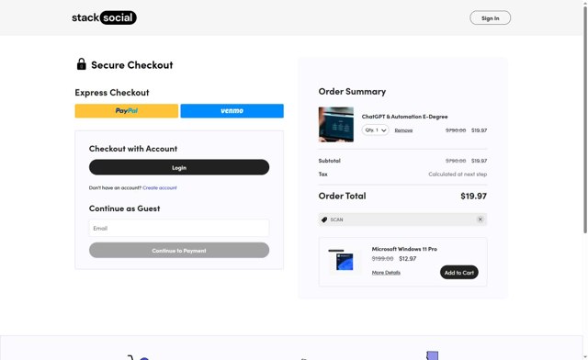Pay with the PayPal express button
The image size is (588, 360).
pyautogui.click(x=127, y=111)
